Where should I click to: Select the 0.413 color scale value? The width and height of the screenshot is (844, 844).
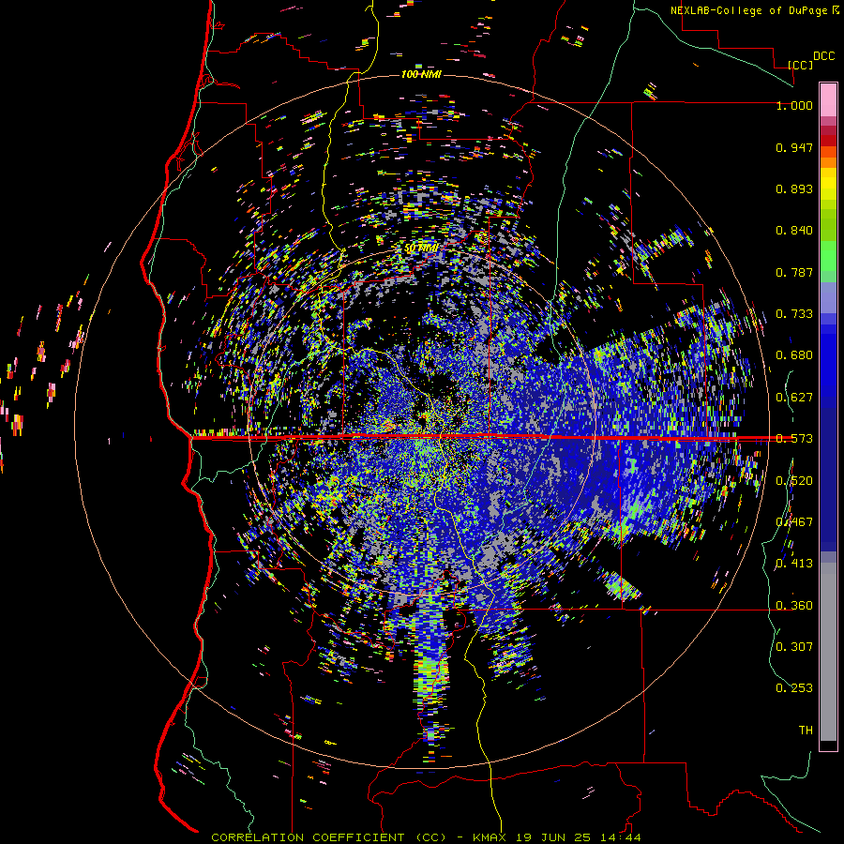794,564
